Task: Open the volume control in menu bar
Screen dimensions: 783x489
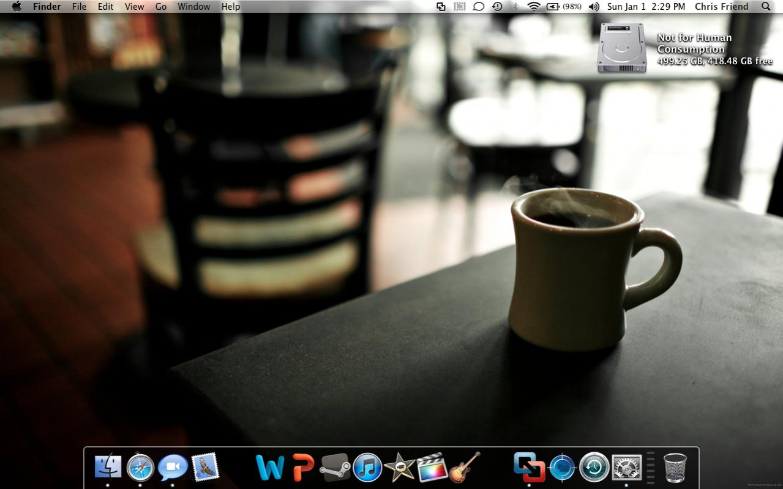Action: [594, 7]
